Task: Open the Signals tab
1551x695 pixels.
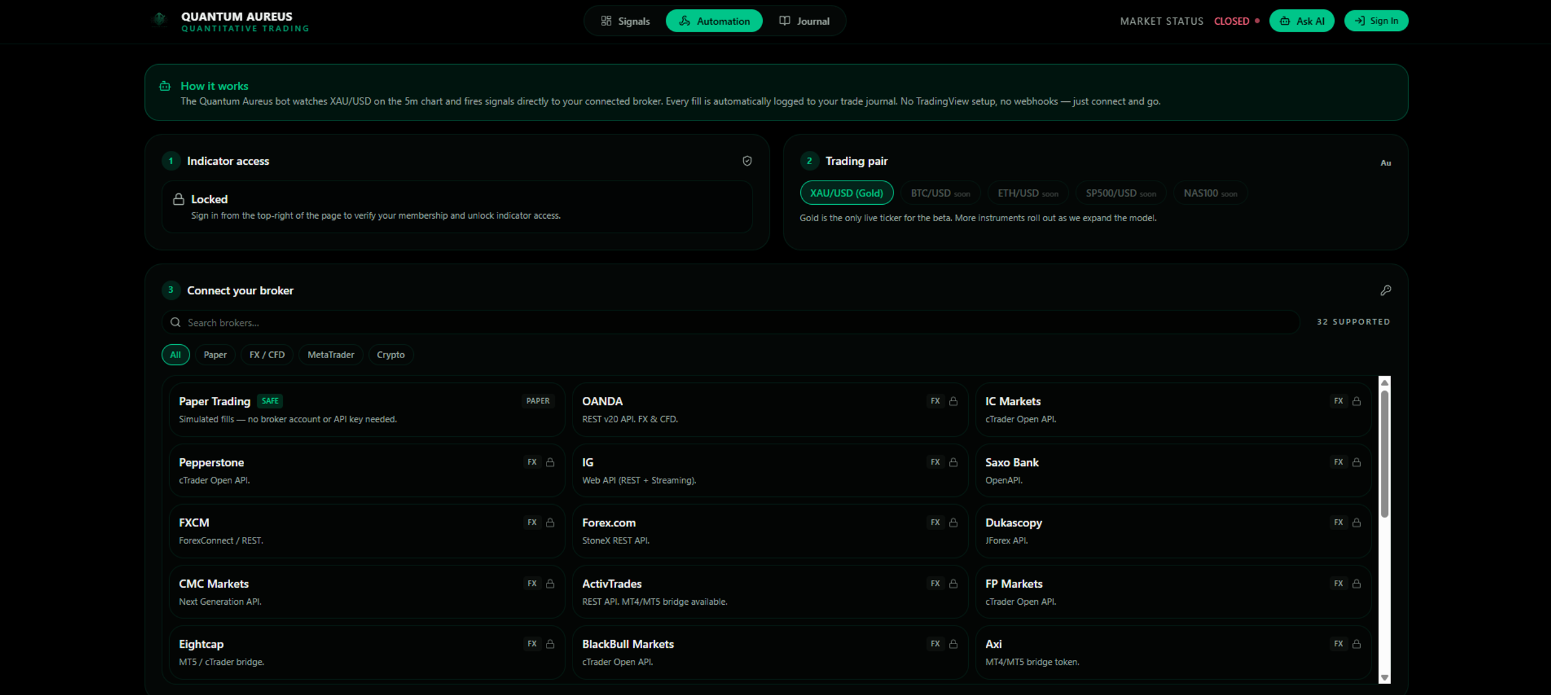Action: click(625, 21)
